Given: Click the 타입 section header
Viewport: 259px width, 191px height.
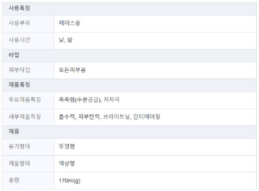Looking at the screenshot, I should (x=14, y=55).
